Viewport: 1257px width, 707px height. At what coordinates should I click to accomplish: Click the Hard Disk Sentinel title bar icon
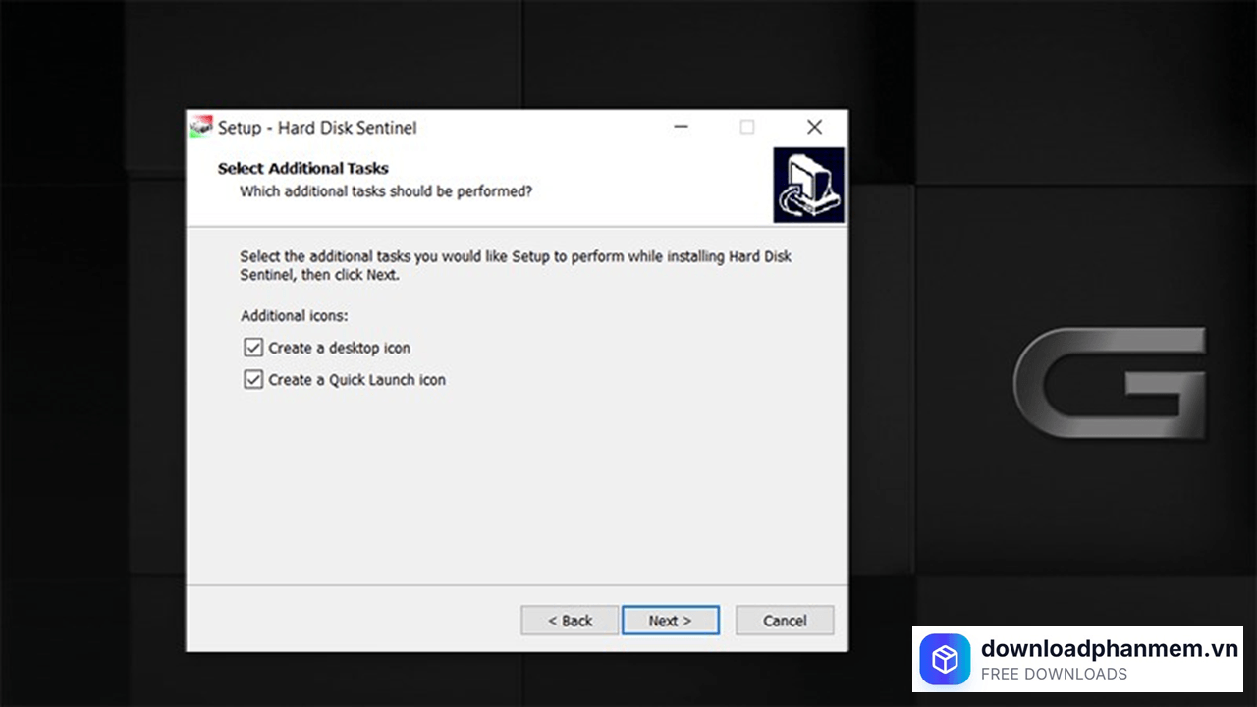coord(201,127)
